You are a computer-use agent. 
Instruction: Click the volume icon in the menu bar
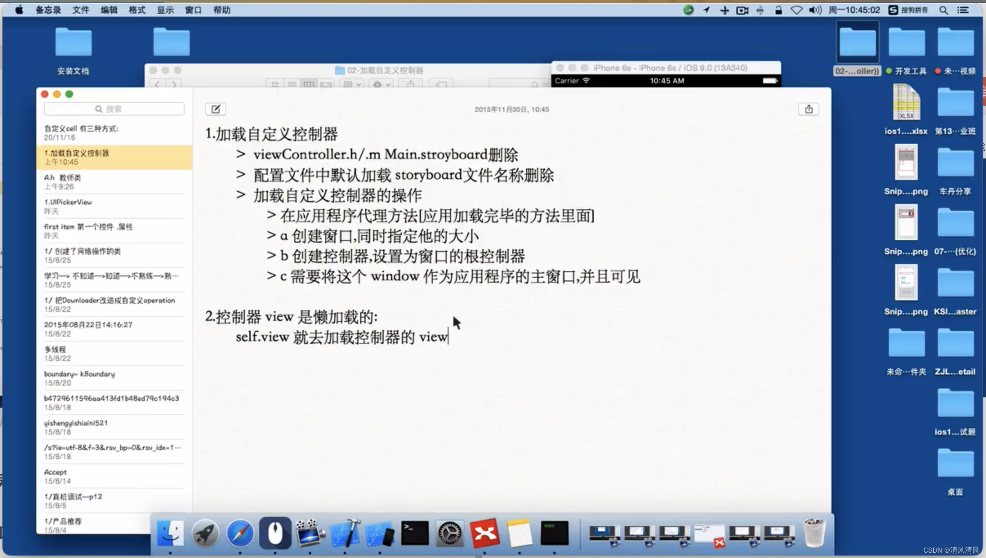815,10
